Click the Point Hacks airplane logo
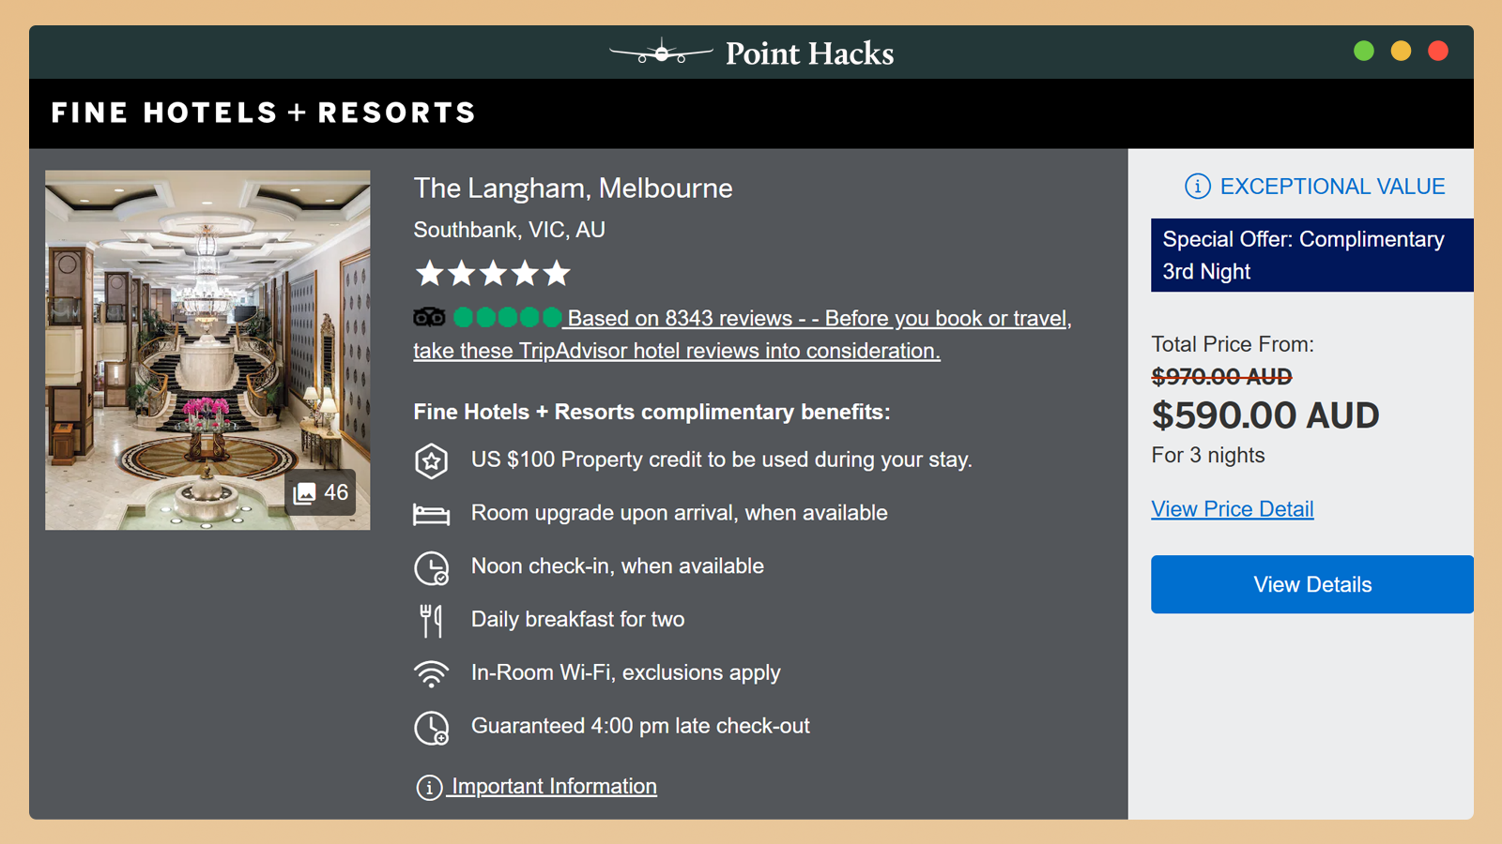The image size is (1502, 844). click(661, 53)
